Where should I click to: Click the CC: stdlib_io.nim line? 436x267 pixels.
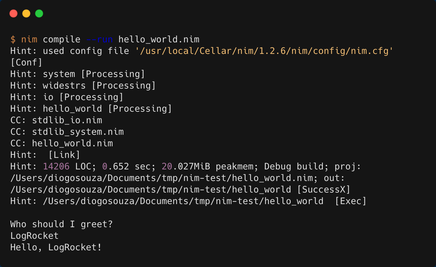56,120
